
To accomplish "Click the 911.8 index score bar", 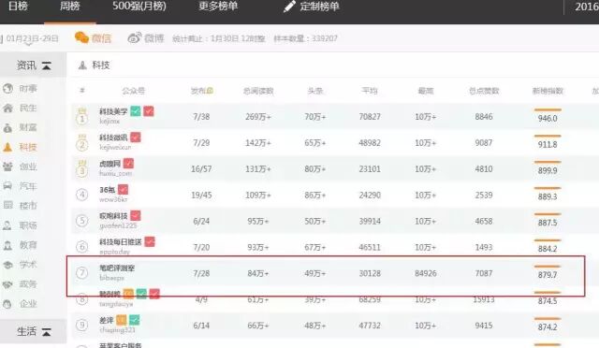I will coord(548,136).
